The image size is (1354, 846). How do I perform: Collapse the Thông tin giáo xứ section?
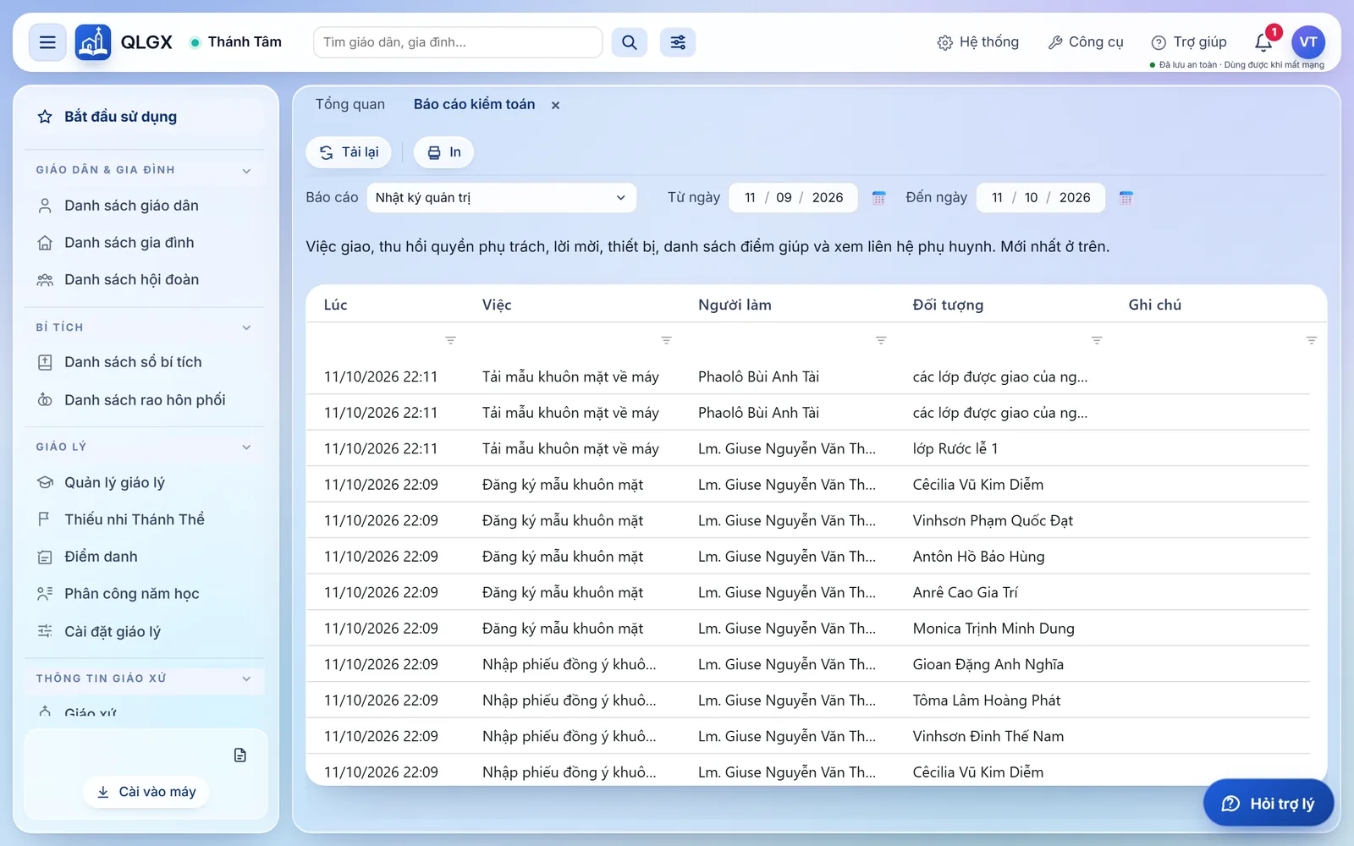[x=246, y=679]
